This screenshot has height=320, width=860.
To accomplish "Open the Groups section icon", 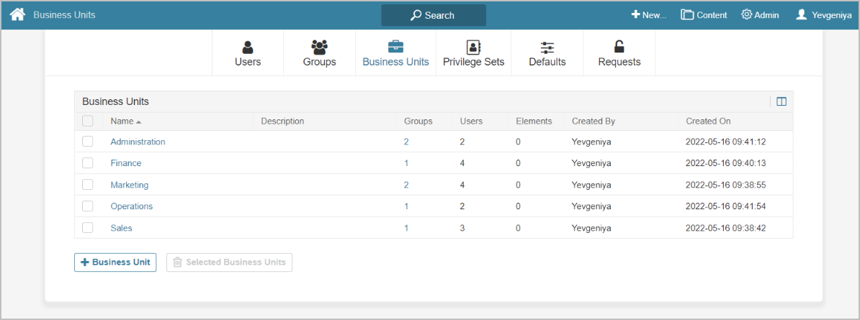I will click(x=319, y=47).
